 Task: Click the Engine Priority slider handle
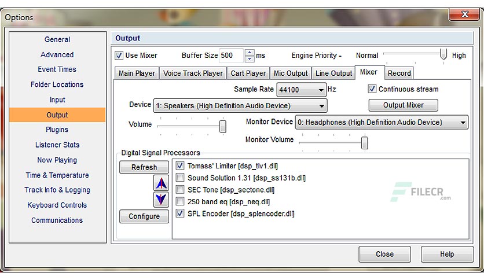443,54
